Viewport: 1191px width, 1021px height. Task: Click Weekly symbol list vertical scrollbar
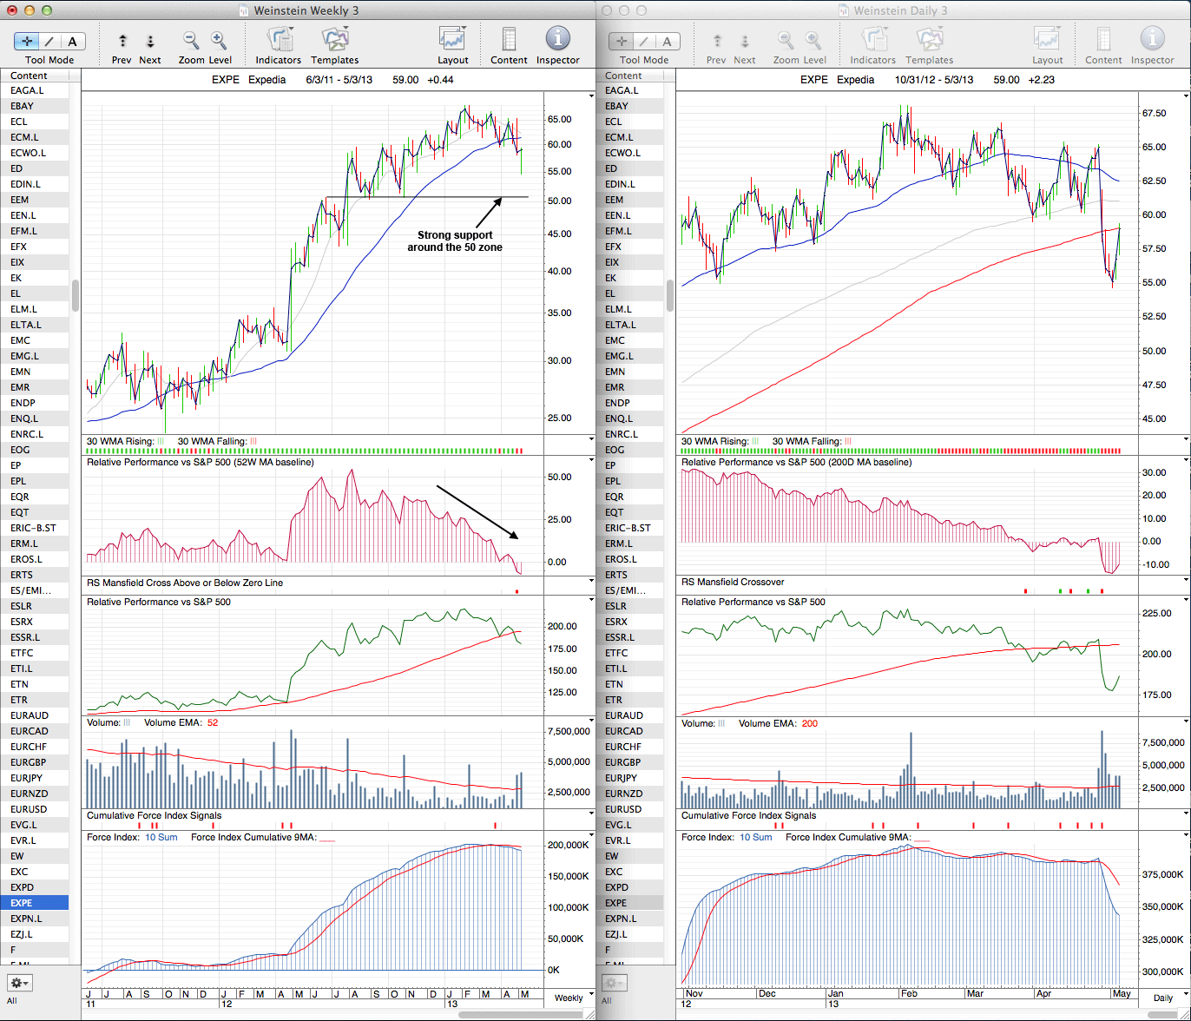tap(76, 295)
